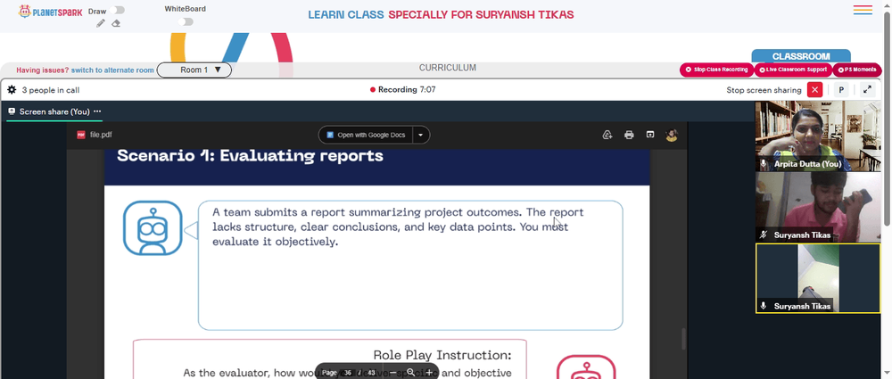Click the print icon in PDF viewer
Viewport: 892px width, 379px height.
(x=629, y=135)
